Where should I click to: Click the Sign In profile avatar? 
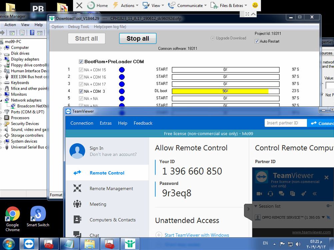[x=77, y=151]
